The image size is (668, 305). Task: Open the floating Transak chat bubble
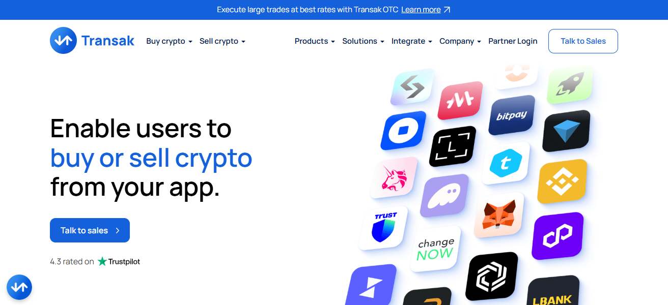coord(19,288)
